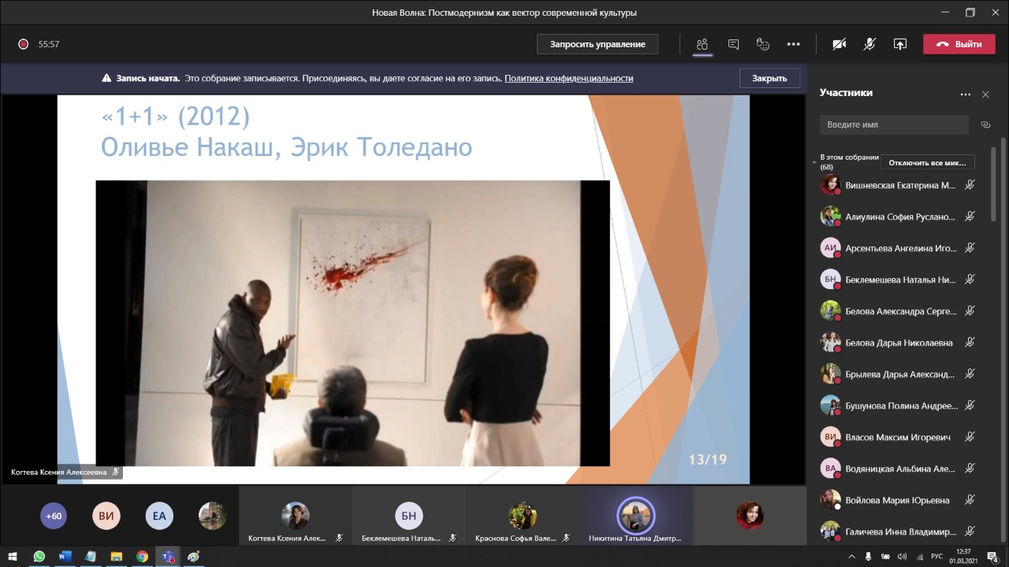Open raise hand and reactions menu
This screenshot has width=1009, height=567.
point(762,44)
